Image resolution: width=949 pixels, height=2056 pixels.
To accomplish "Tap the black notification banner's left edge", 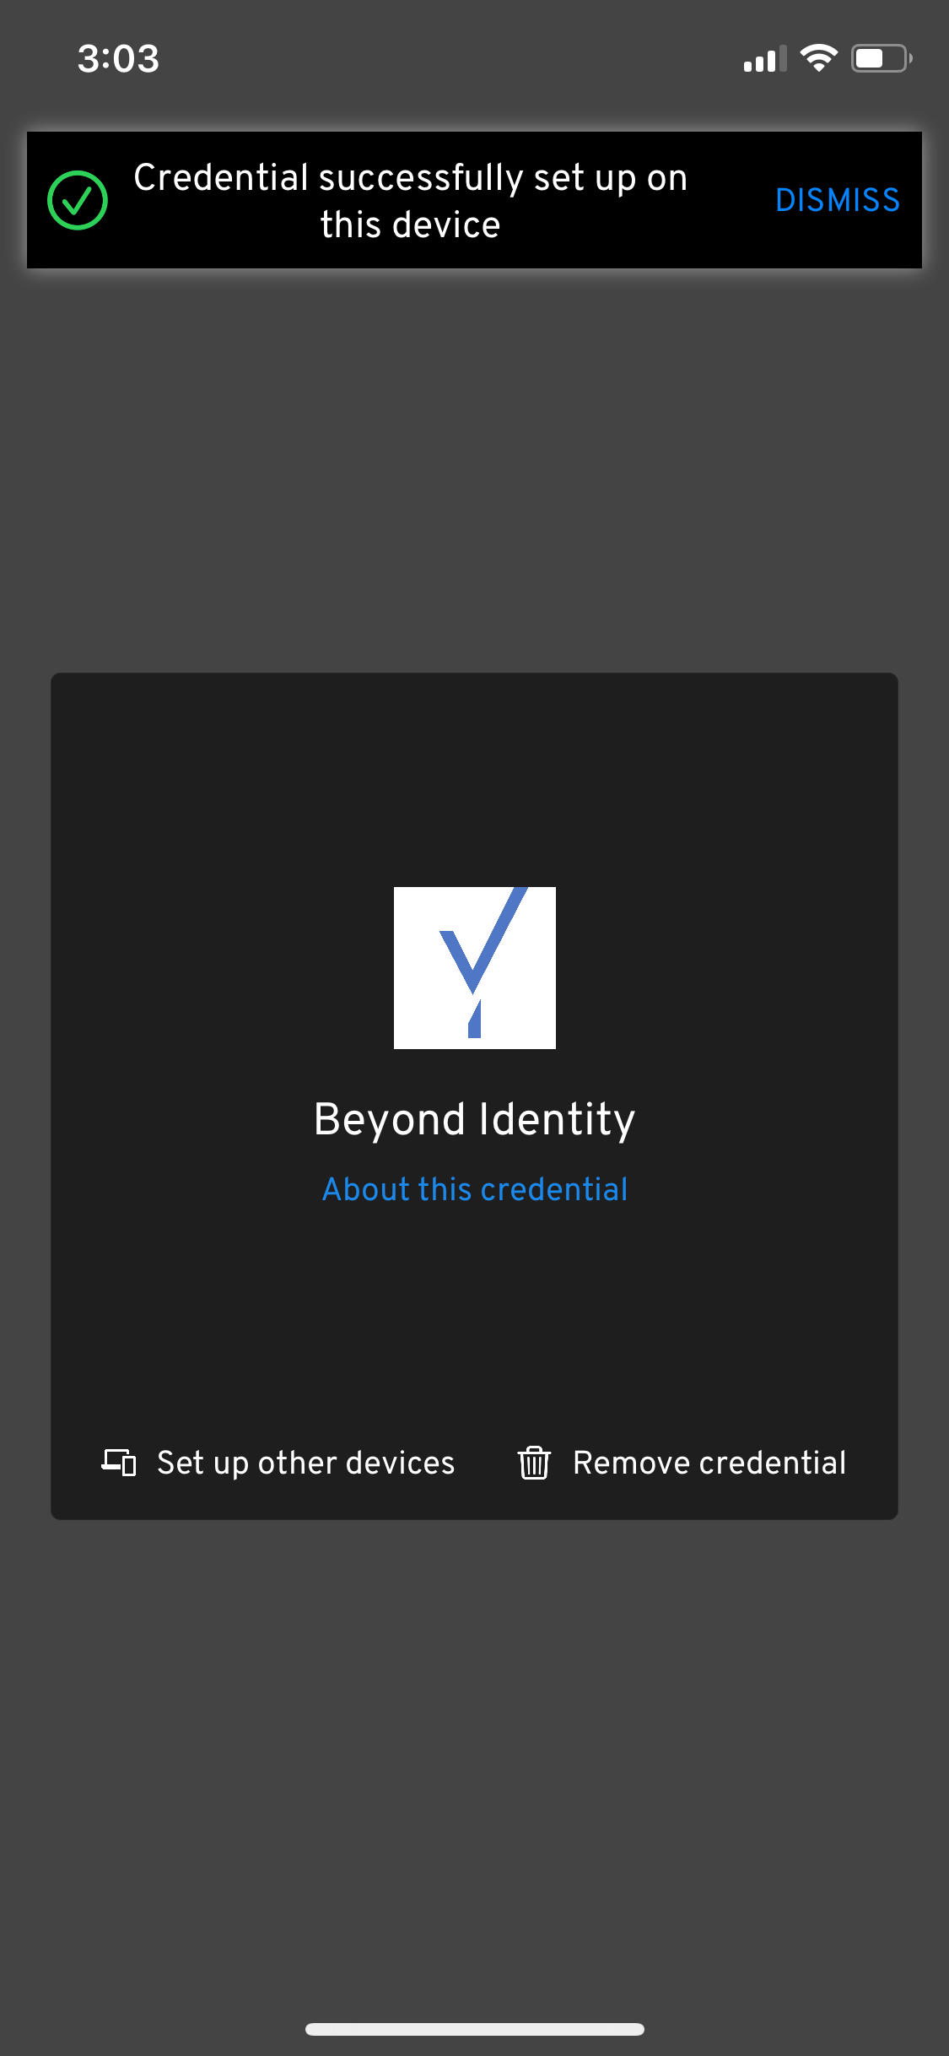I will tap(35, 200).
